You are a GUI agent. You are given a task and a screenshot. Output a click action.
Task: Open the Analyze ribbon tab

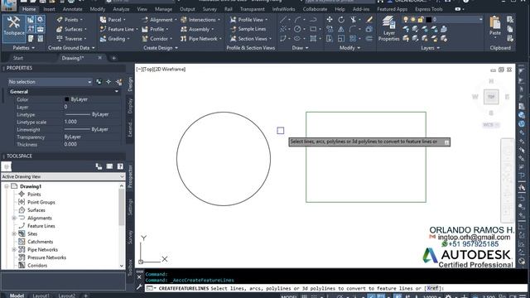click(x=121, y=9)
